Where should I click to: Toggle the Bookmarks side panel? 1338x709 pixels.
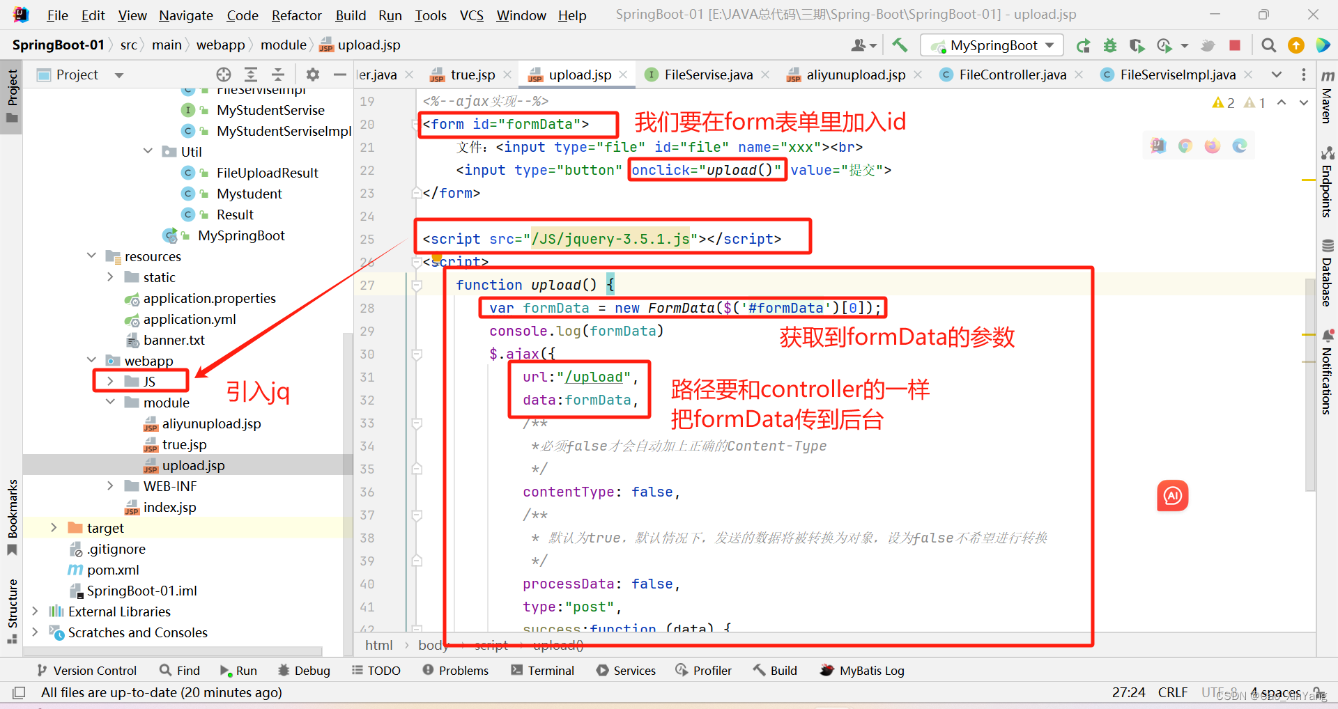tap(12, 517)
